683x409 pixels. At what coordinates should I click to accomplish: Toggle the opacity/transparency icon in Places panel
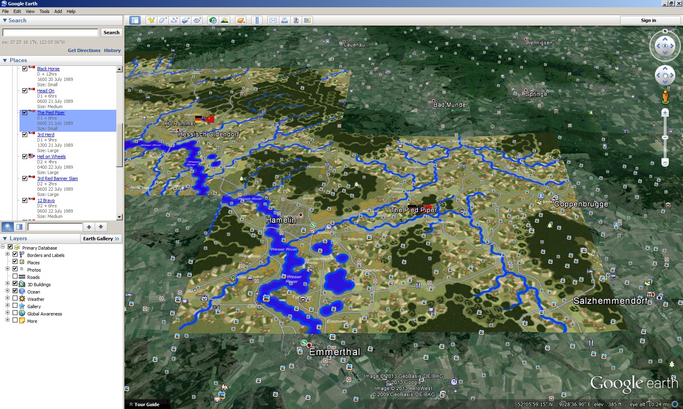click(20, 227)
